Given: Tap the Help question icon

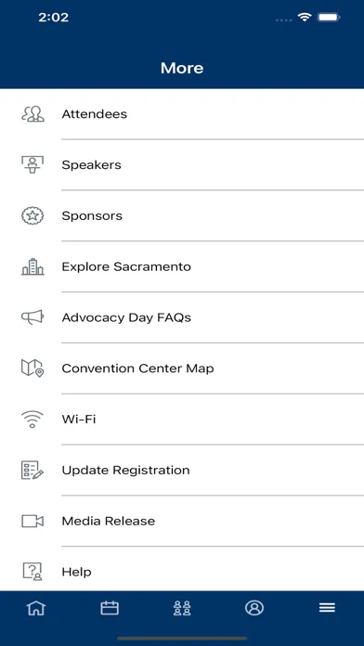Looking at the screenshot, I should point(32,572).
